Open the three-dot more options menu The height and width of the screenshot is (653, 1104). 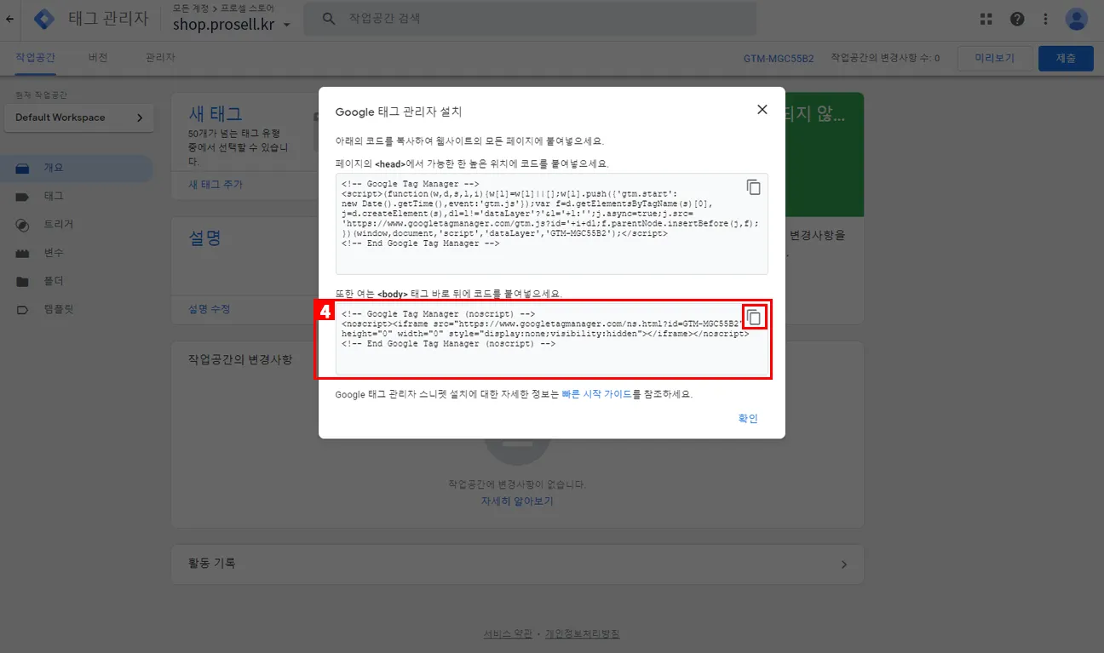click(1046, 19)
